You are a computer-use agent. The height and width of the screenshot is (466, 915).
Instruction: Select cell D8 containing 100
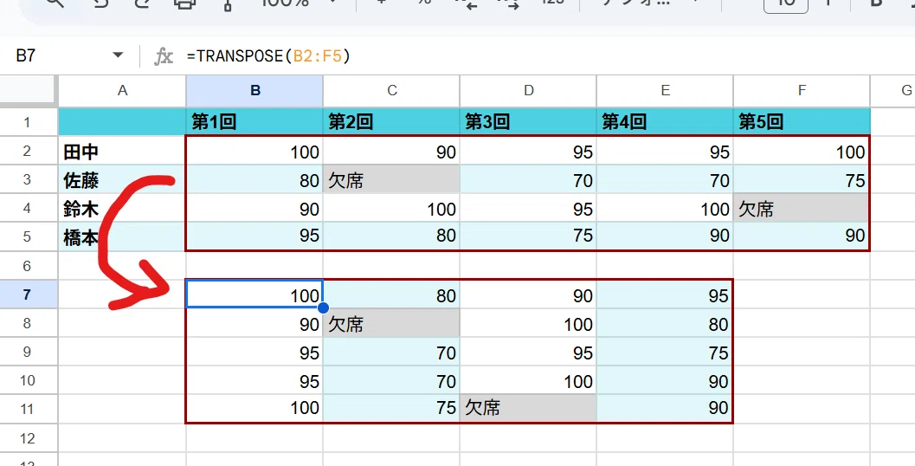(528, 323)
